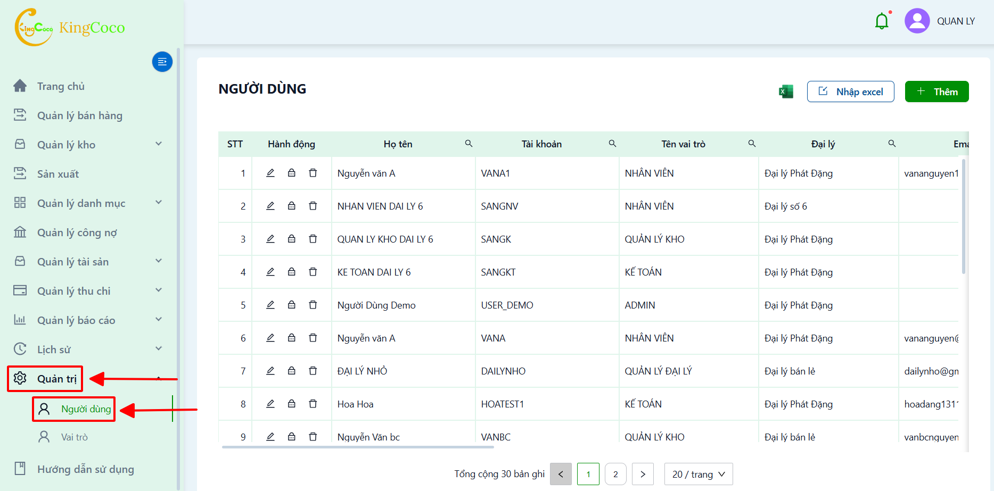994x491 pixels.
Task: Click the STT column header
Action: click(x=235, y=144)
